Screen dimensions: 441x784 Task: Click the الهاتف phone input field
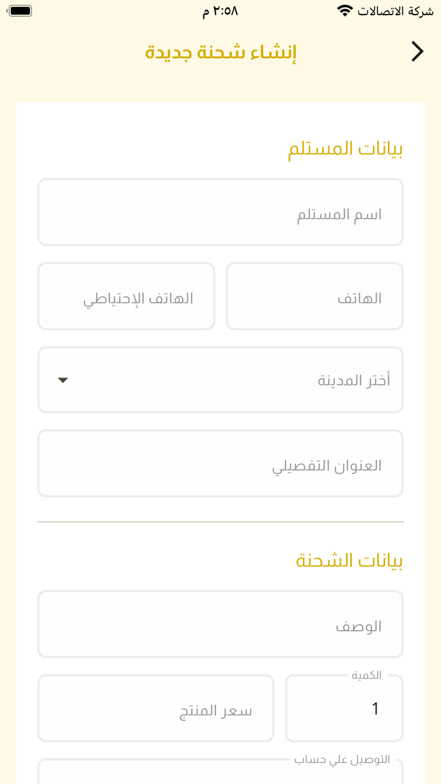pos(315,296)
